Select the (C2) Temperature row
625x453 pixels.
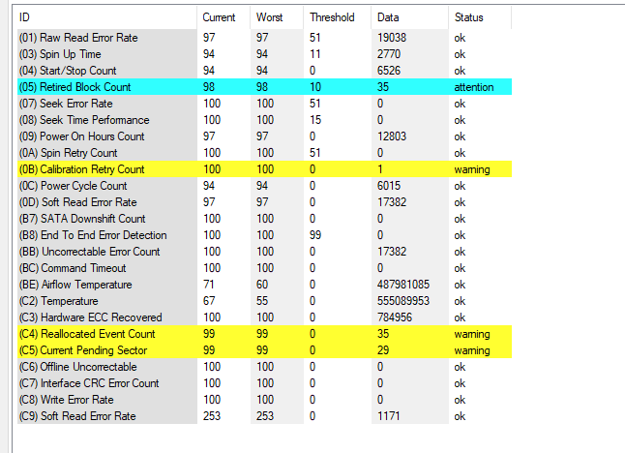tap(265, 301)
